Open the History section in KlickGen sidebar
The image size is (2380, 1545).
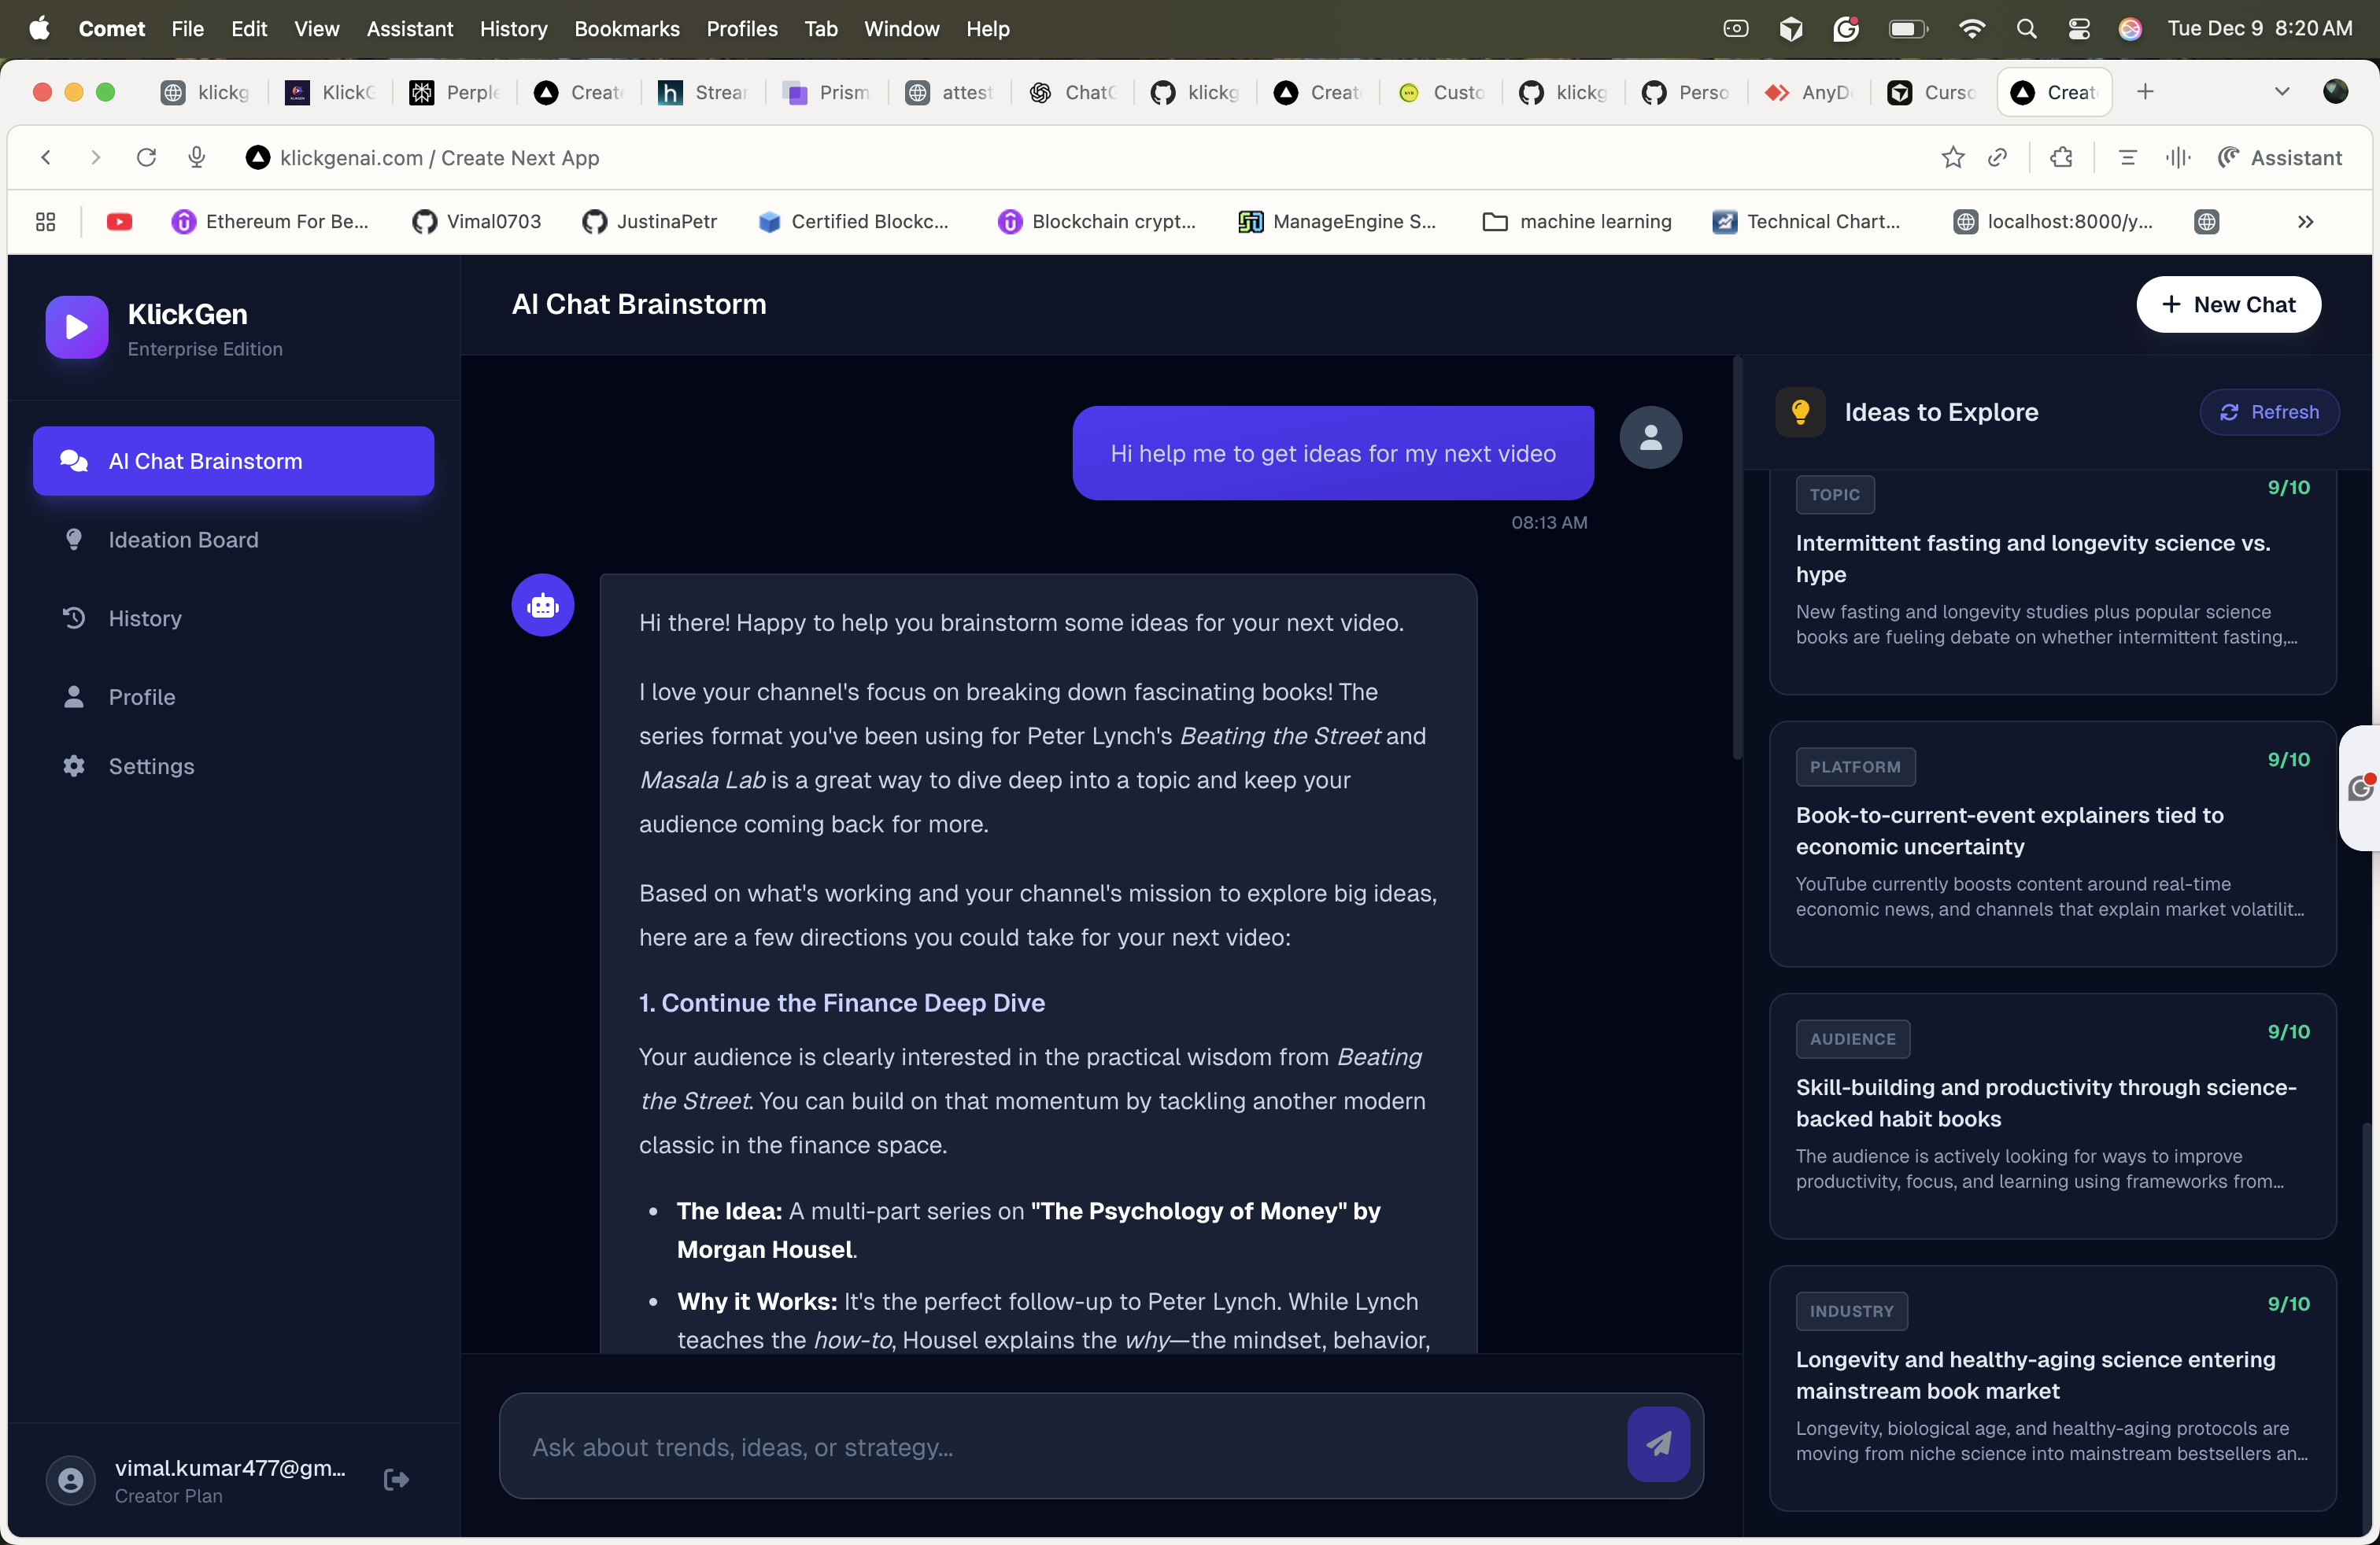point(144,618)
